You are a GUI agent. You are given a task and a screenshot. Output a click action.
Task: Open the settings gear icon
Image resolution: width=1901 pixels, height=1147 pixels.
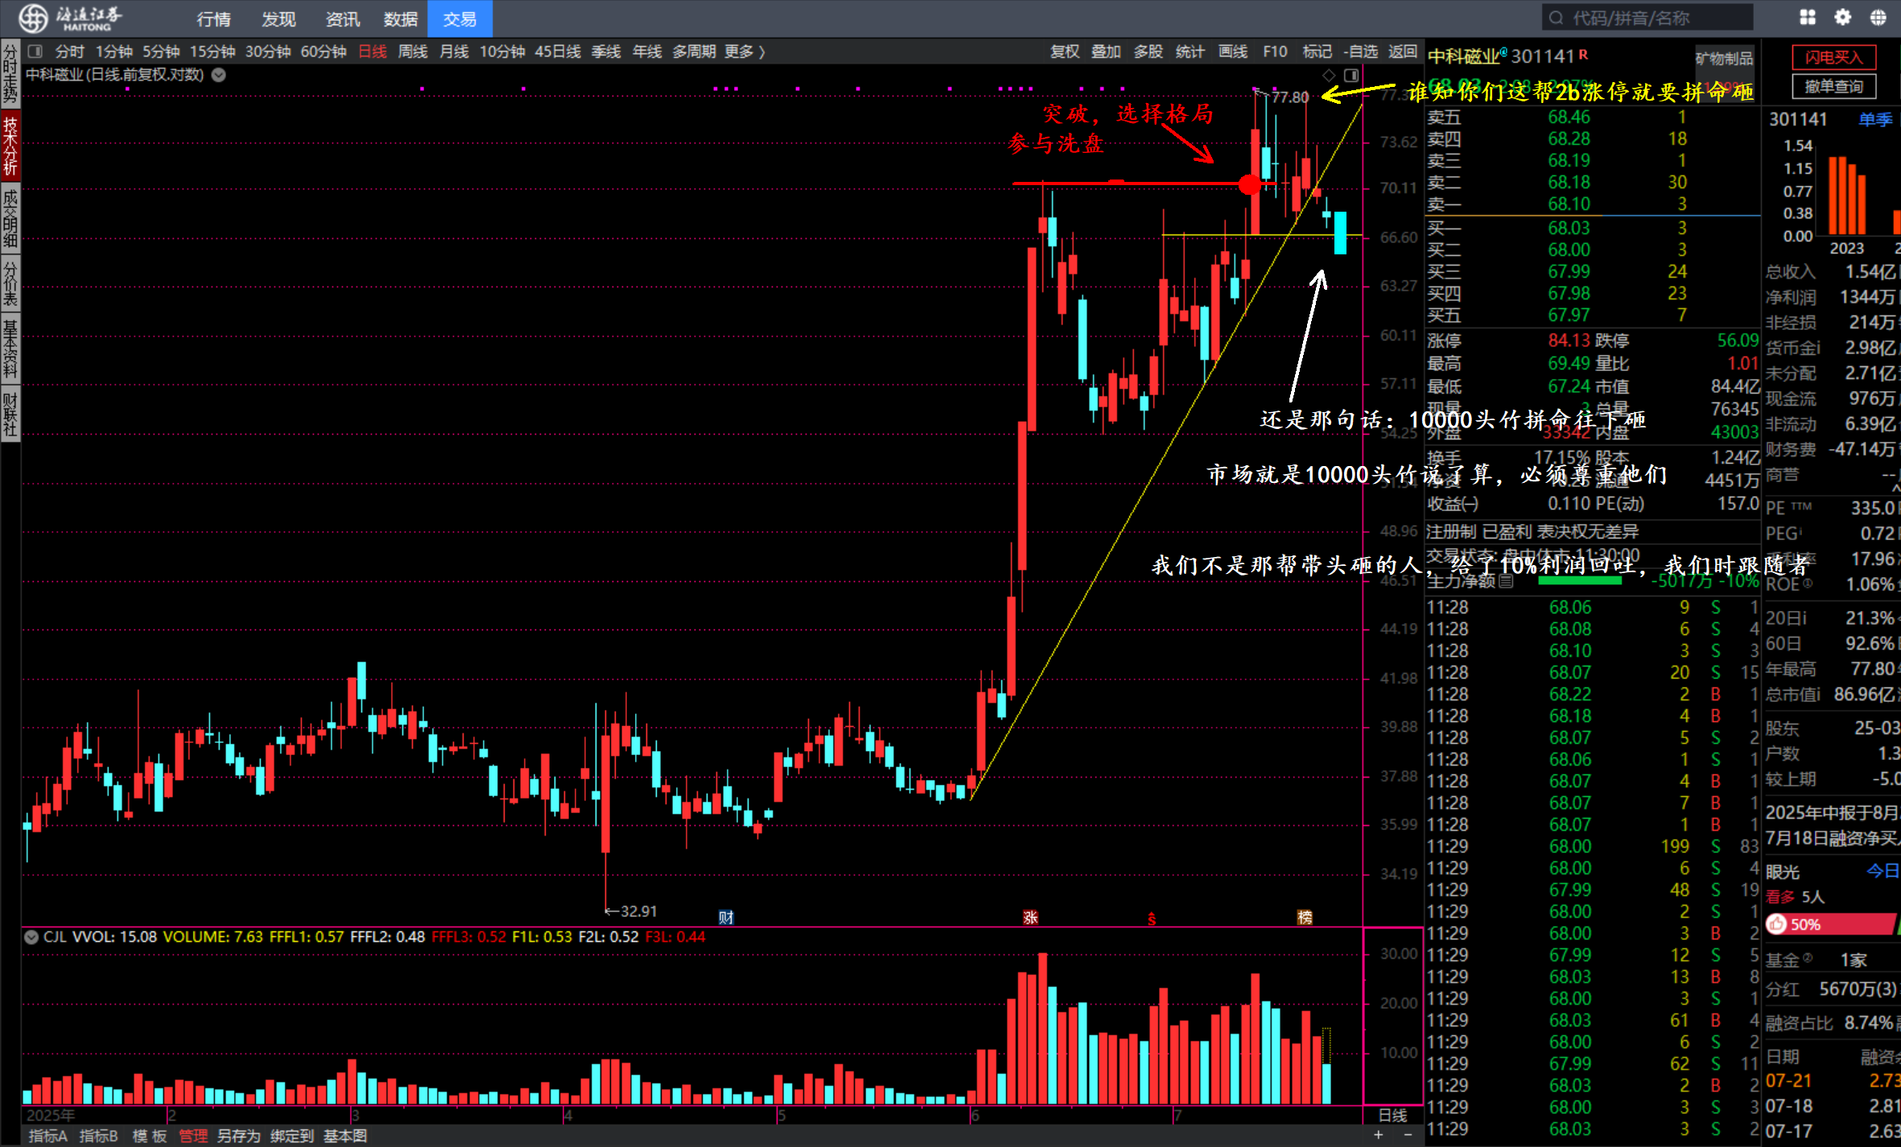1843,18
